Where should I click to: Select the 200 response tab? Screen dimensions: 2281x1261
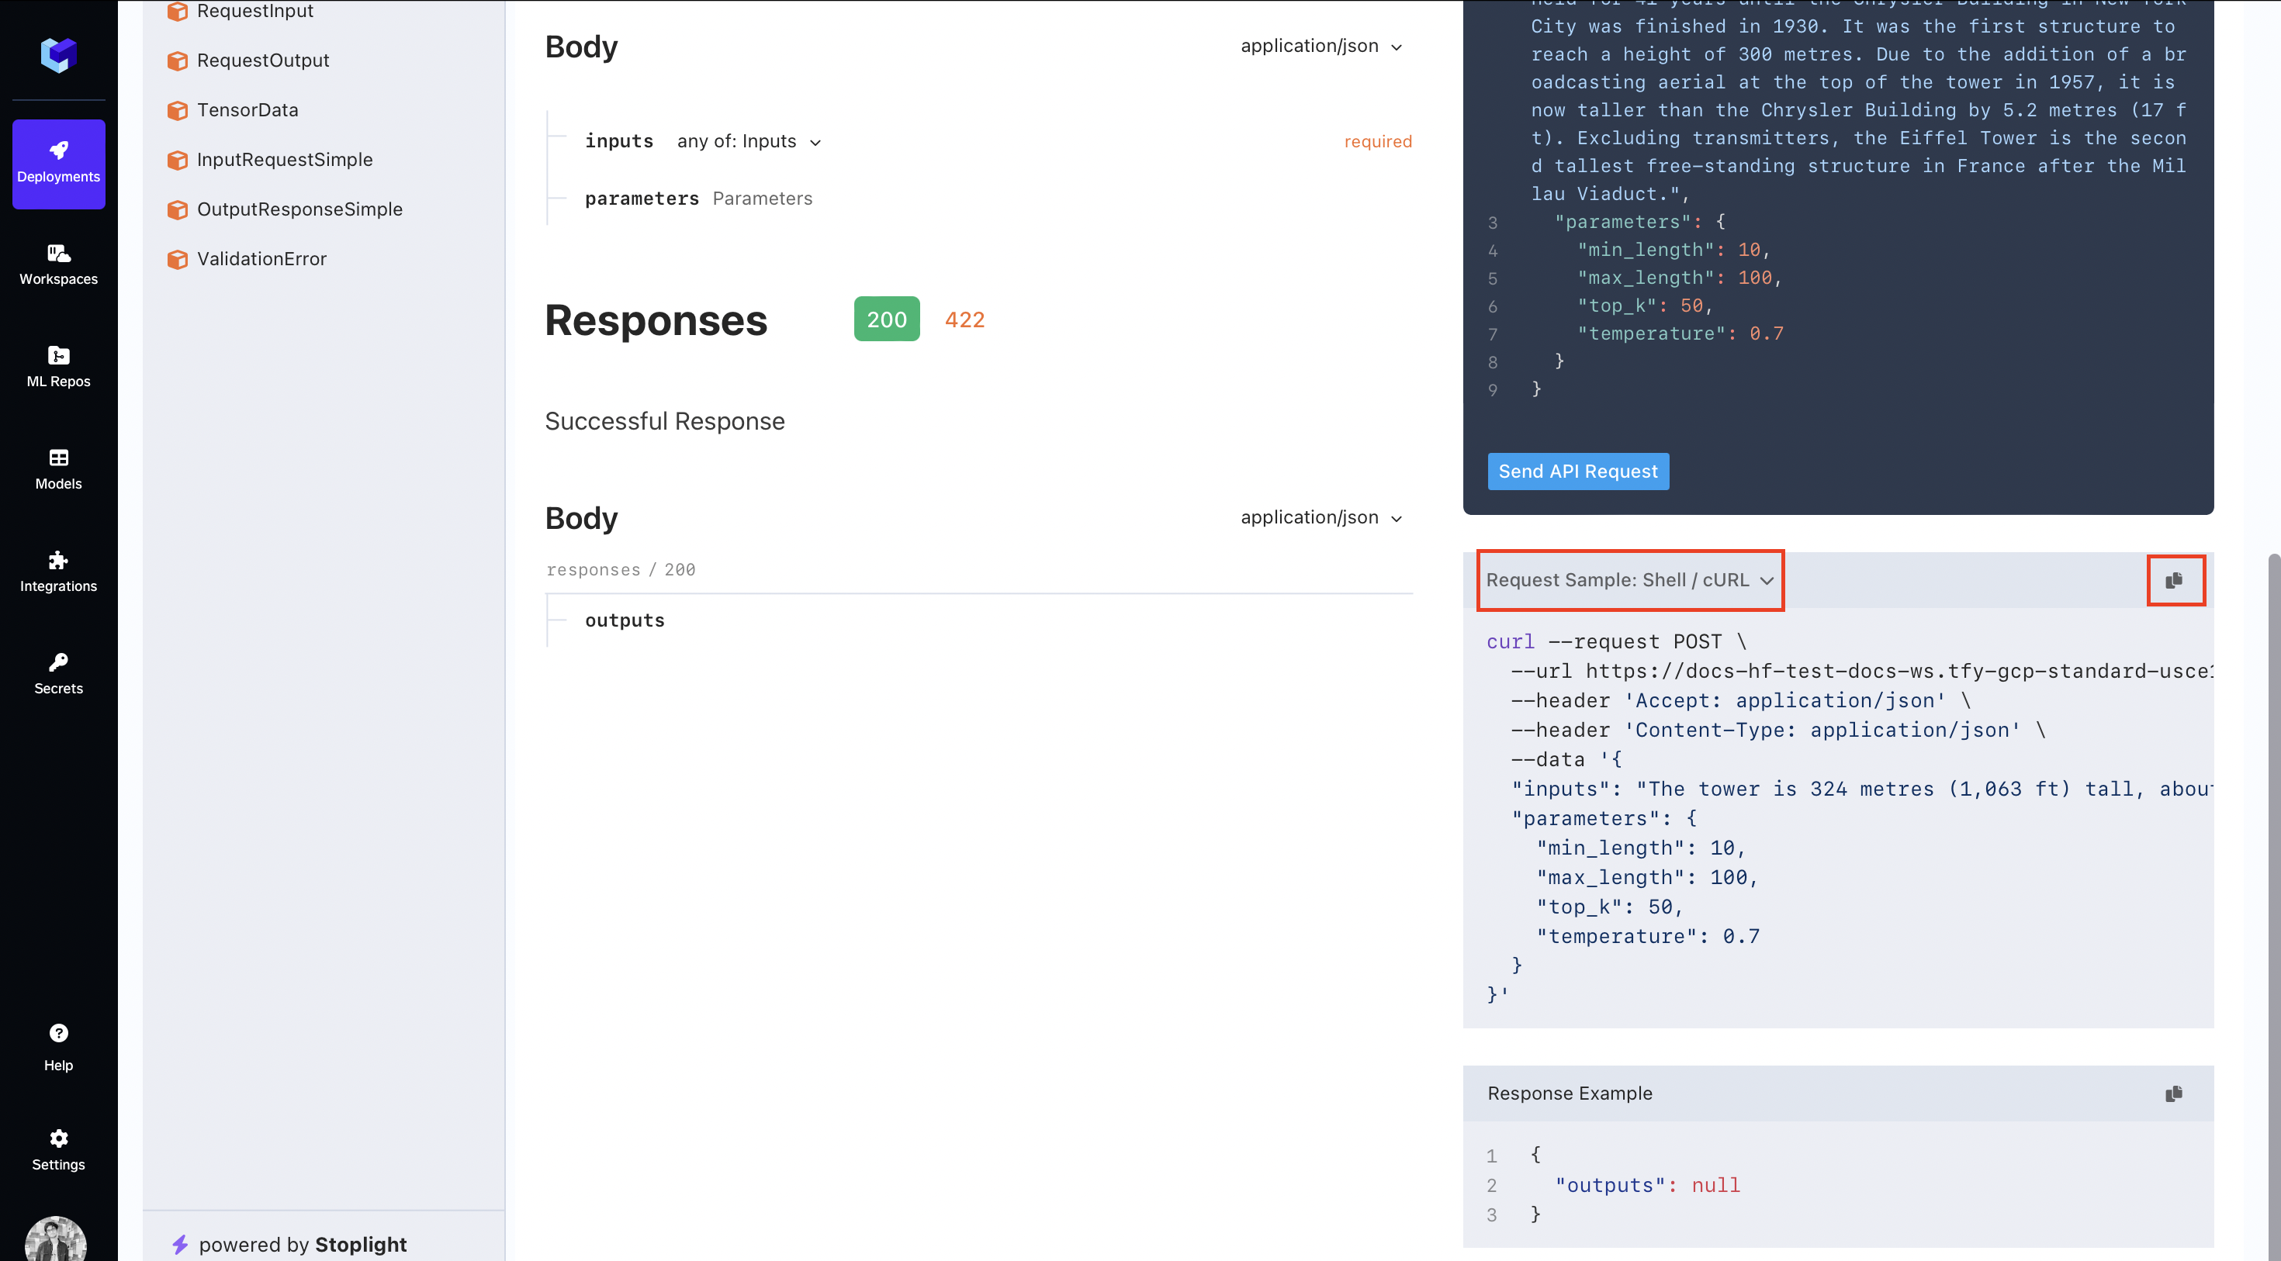(886, 320)
